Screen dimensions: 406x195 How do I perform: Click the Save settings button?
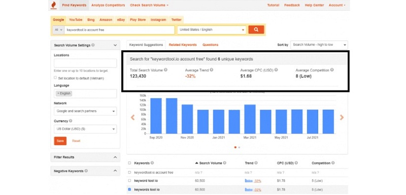click(x=60, y=141)
